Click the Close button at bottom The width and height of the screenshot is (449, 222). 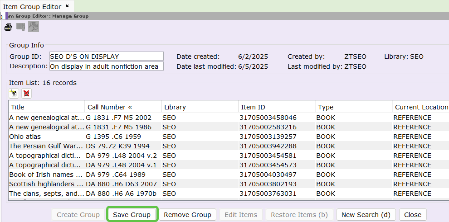point(413,215)
